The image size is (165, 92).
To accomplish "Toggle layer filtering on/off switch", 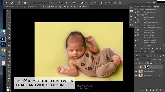I will [x=163, y=56].
